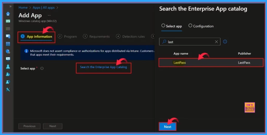267x135 pixels.
Task: Click the magnifier icon in search box
Action: point(164,42)
